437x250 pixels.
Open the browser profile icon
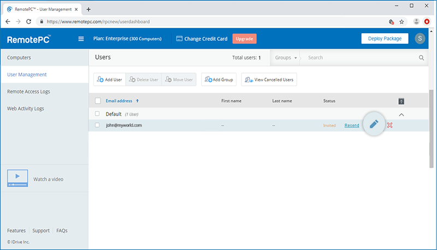tap(416, 21)
